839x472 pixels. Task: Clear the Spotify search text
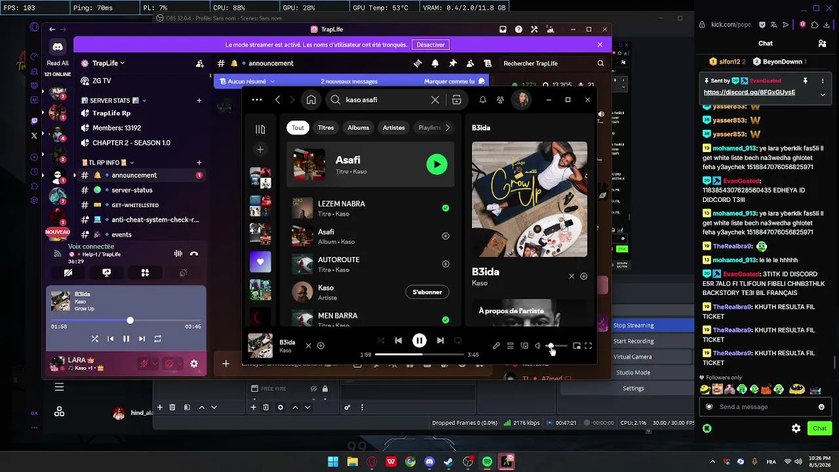click(435, 100)
